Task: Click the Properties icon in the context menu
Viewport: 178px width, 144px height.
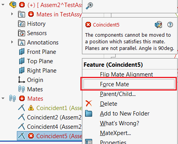Action: click(89, 141)
